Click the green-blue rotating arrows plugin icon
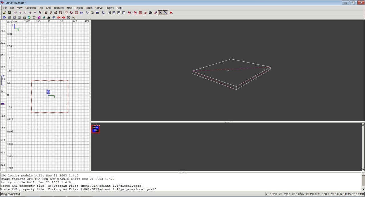Image resolution: width=365 pixels, height=197 pixels. 29,17
